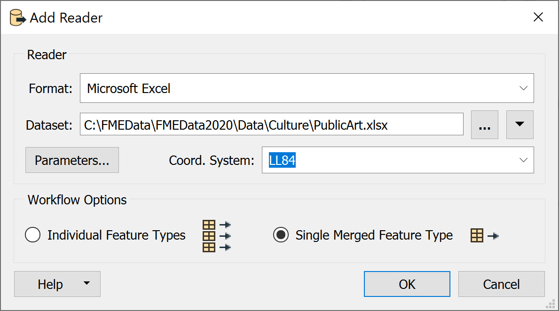Browse for dataset with the ellipsis button
The width and height of the screenshot is (559, 311).
tap(485, 124)
